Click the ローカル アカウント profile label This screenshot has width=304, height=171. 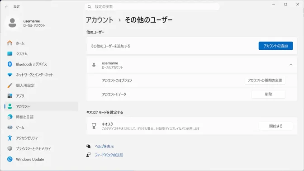pyautogui.click(x=34, y=25)
